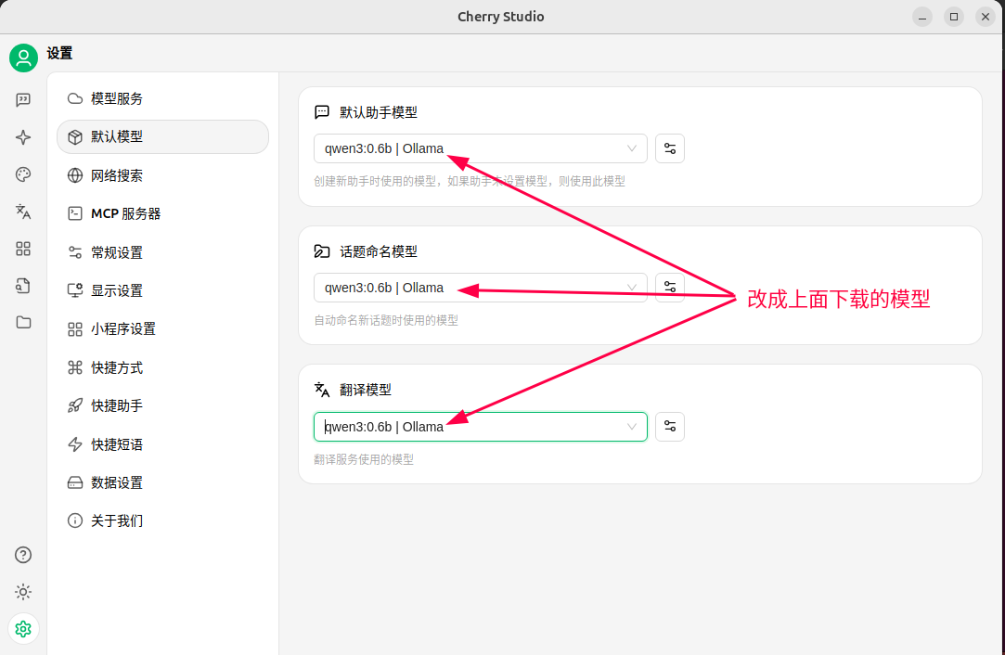Open the mini apps grid icon in sidebar
The image size is (1005, 655).
[x=23, y=249]
